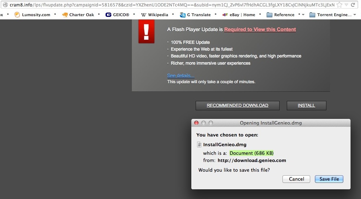Click the 'Document (686 KB)' text

coord(251,153)
